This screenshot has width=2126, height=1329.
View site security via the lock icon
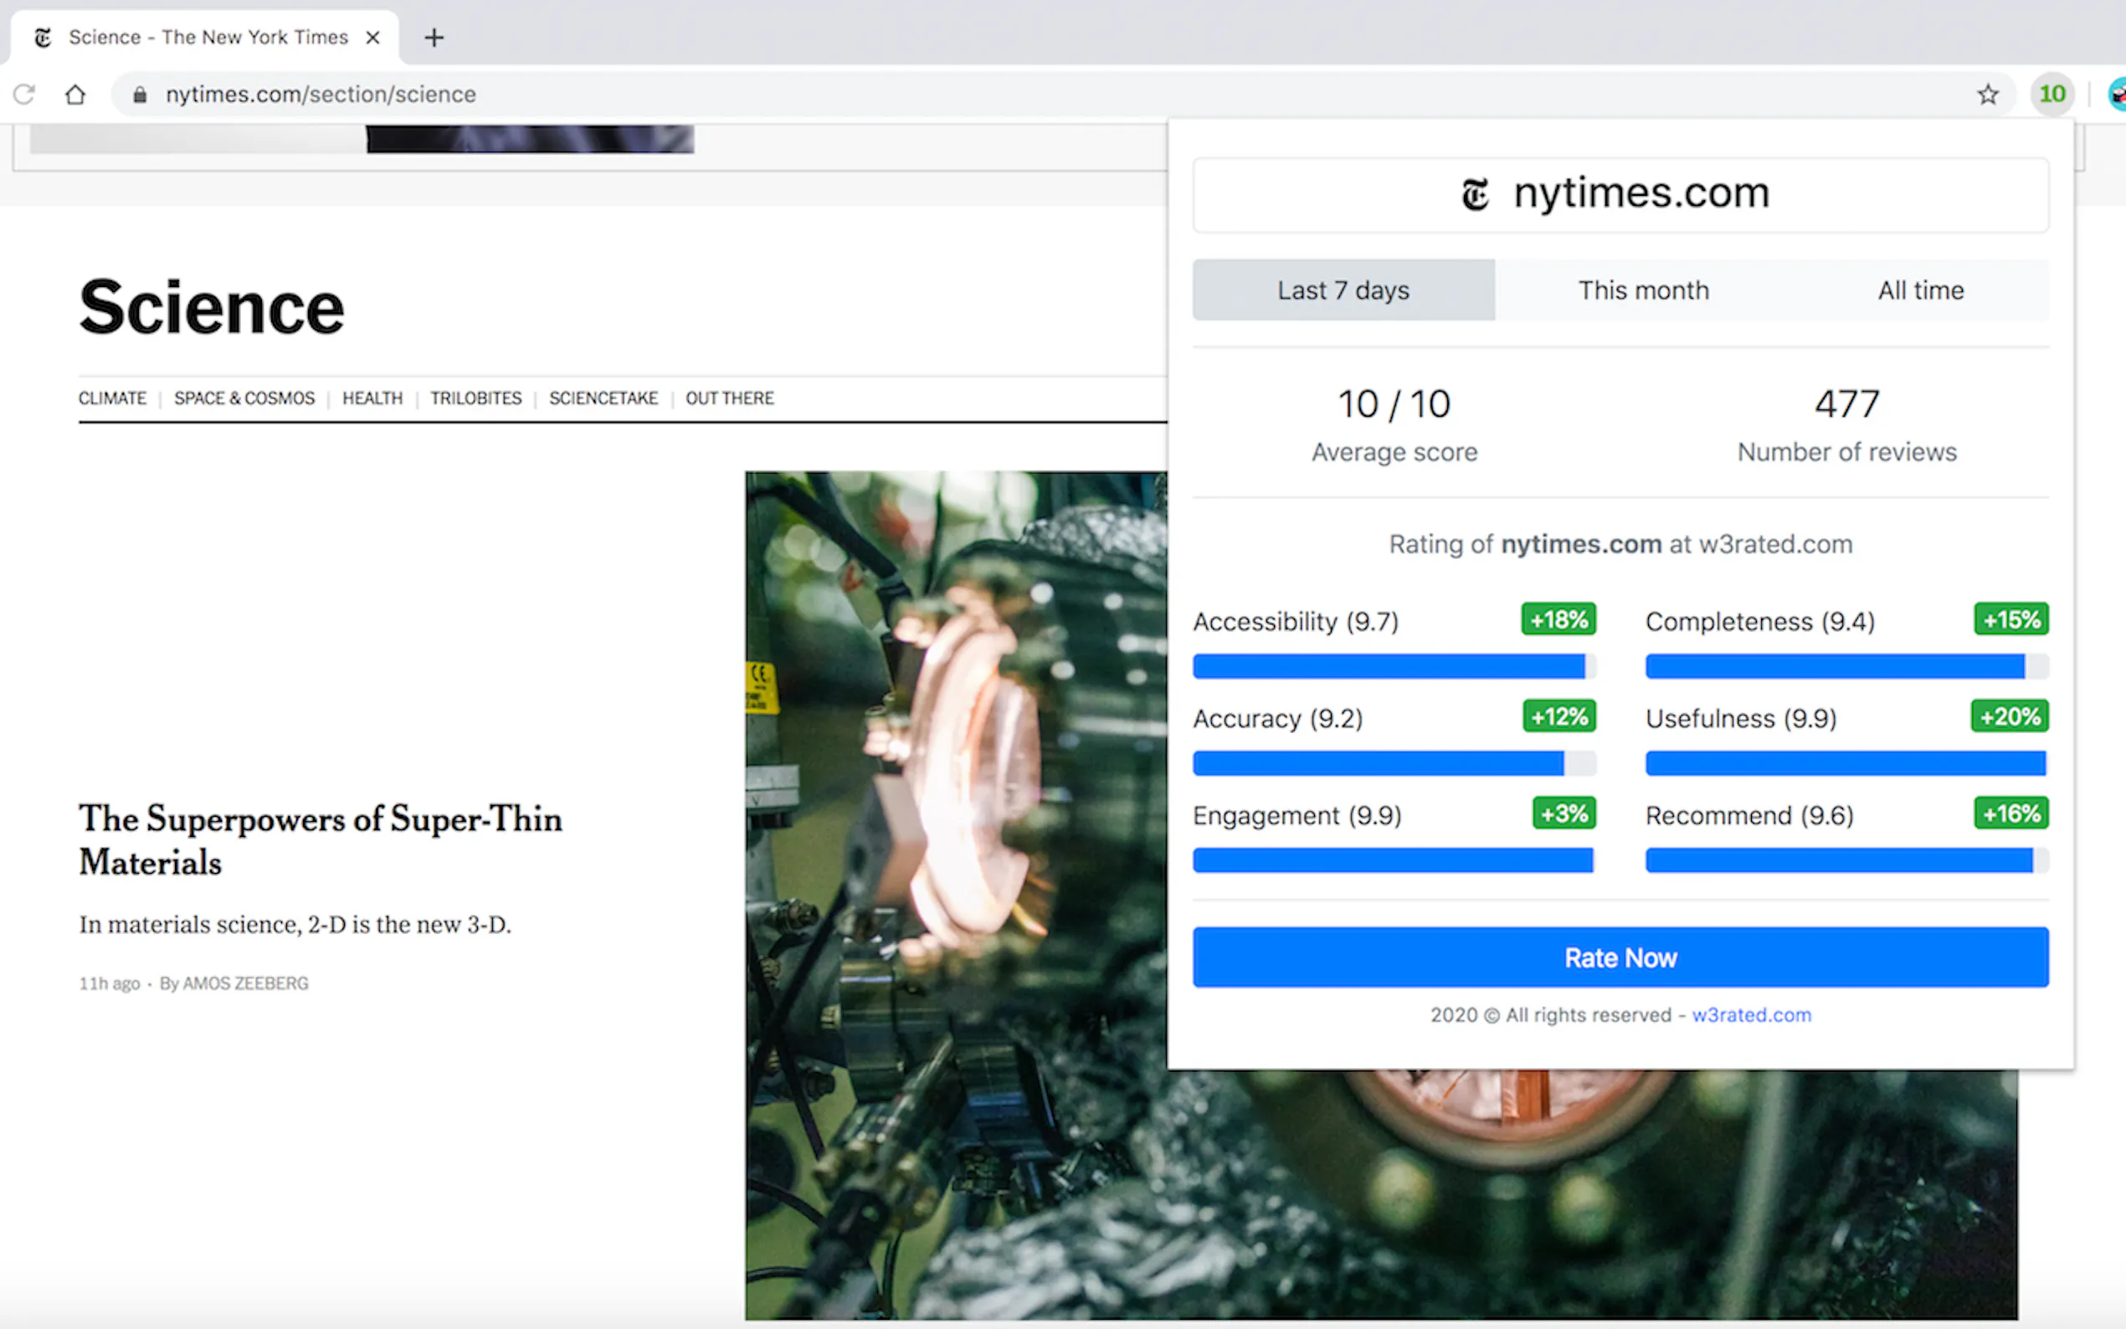click(140, 94)
